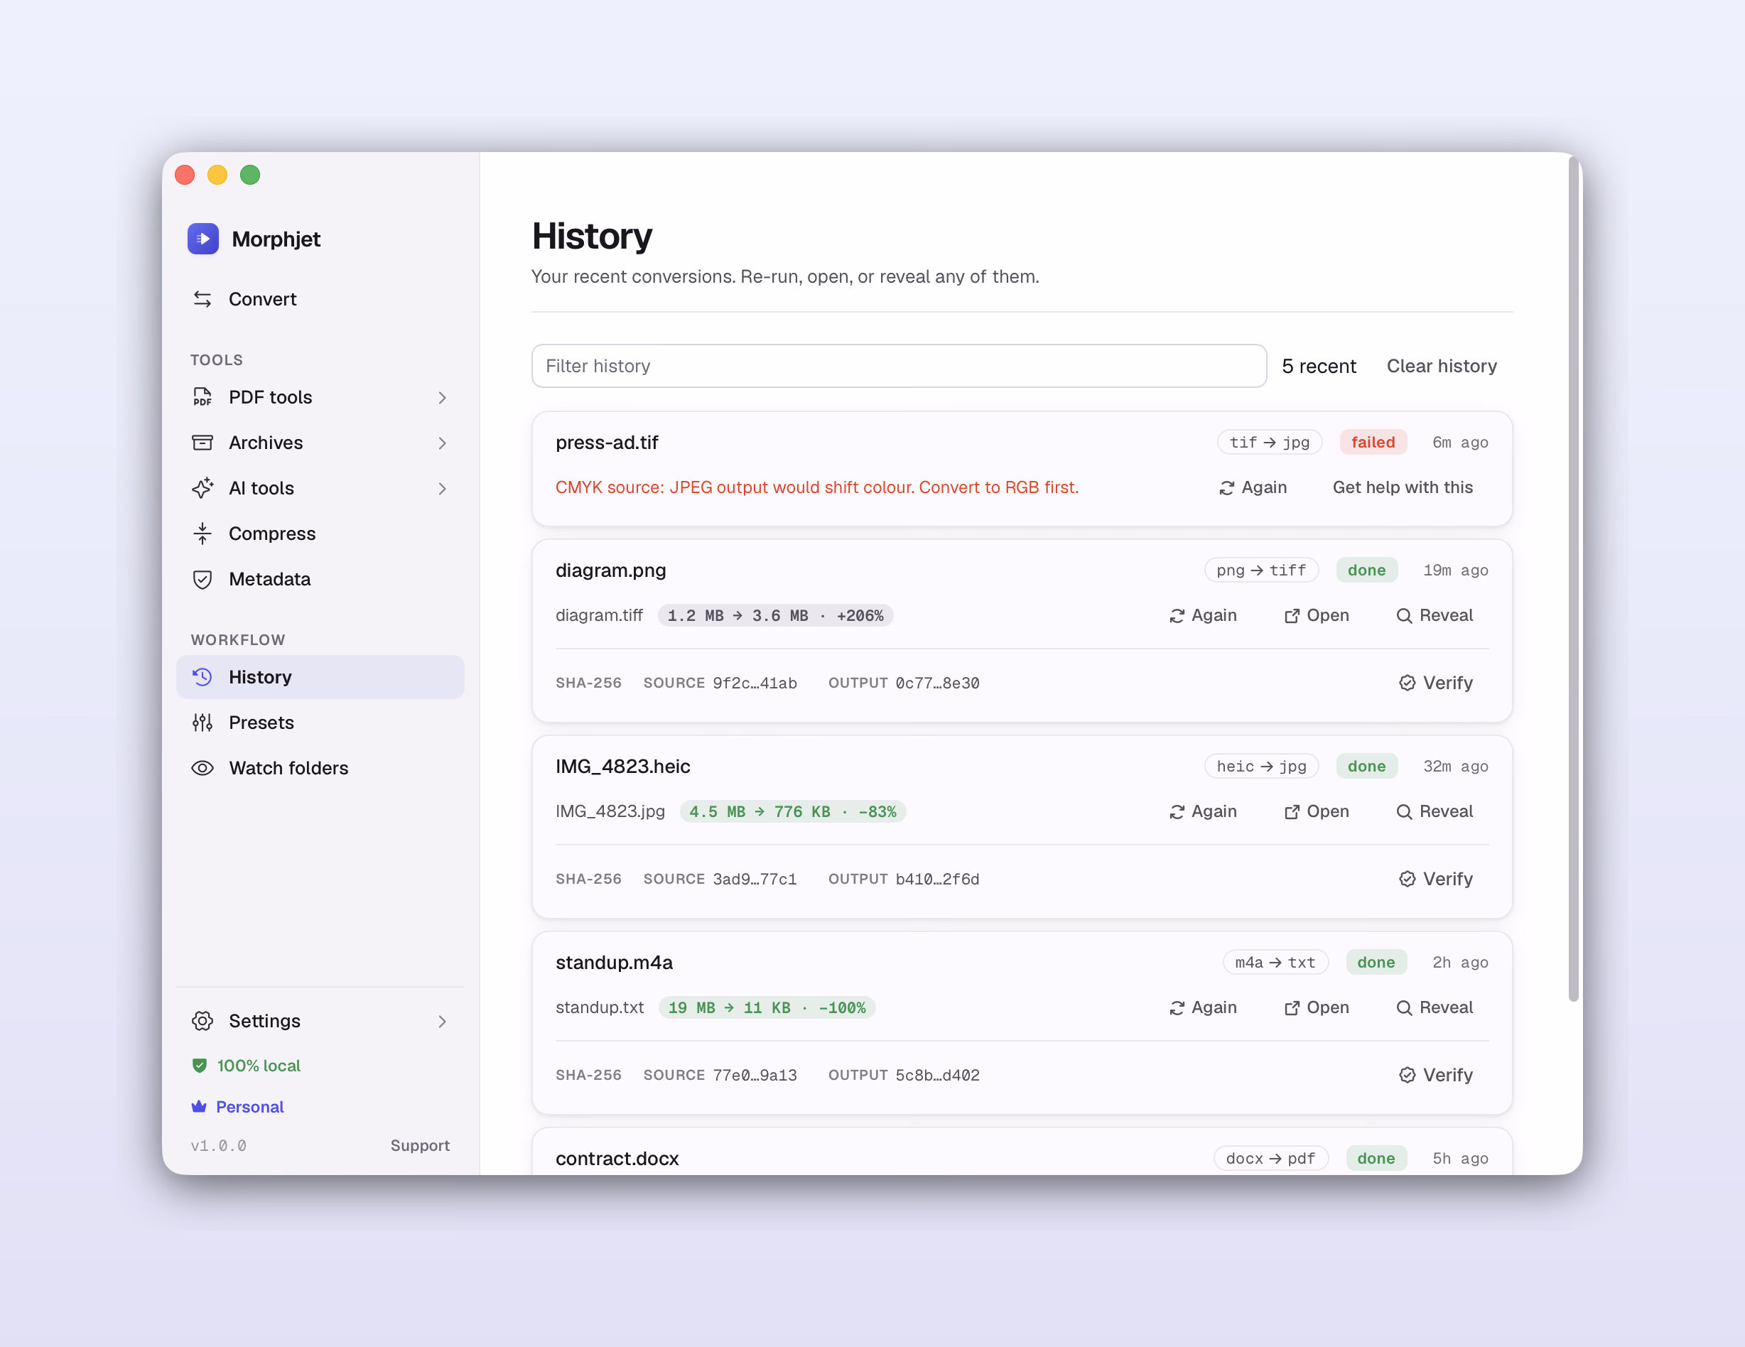Click the output hash b410…2f6d
The height and width of the screenshot is (1347, 1745).
click(x=937, y=879)
